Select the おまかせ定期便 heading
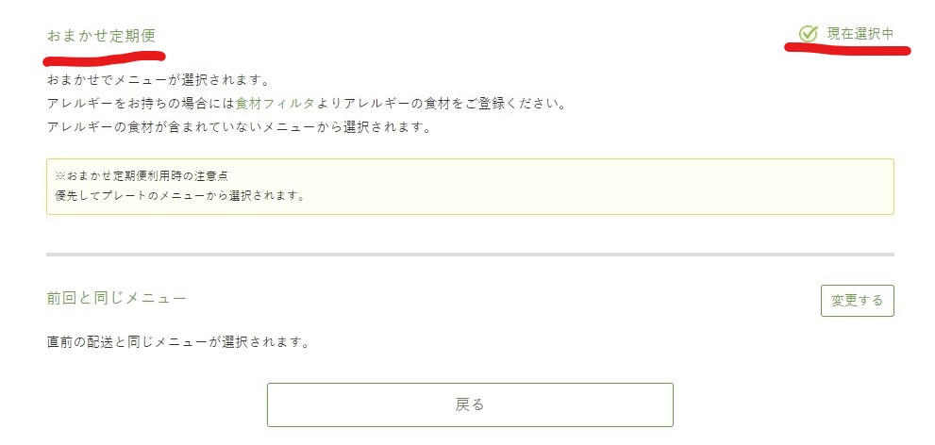 click(x=101, y=36)
